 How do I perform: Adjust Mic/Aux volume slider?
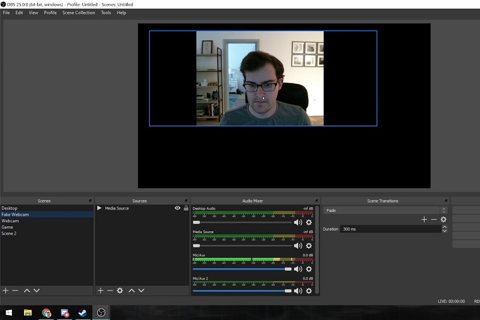point(242,269)
